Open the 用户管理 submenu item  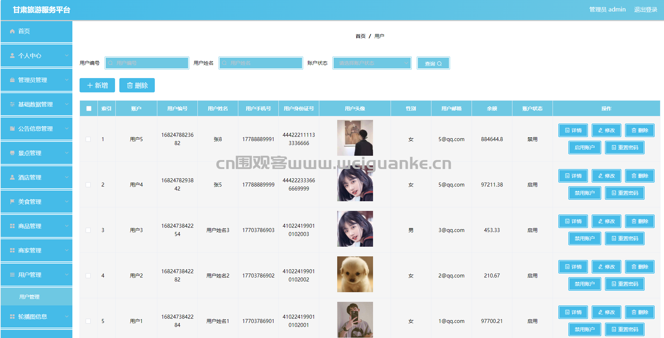pos(29,297)
